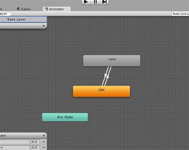The image size is (189, 150).
Task: Click the Play button
Action: click(x=86, y=2)
